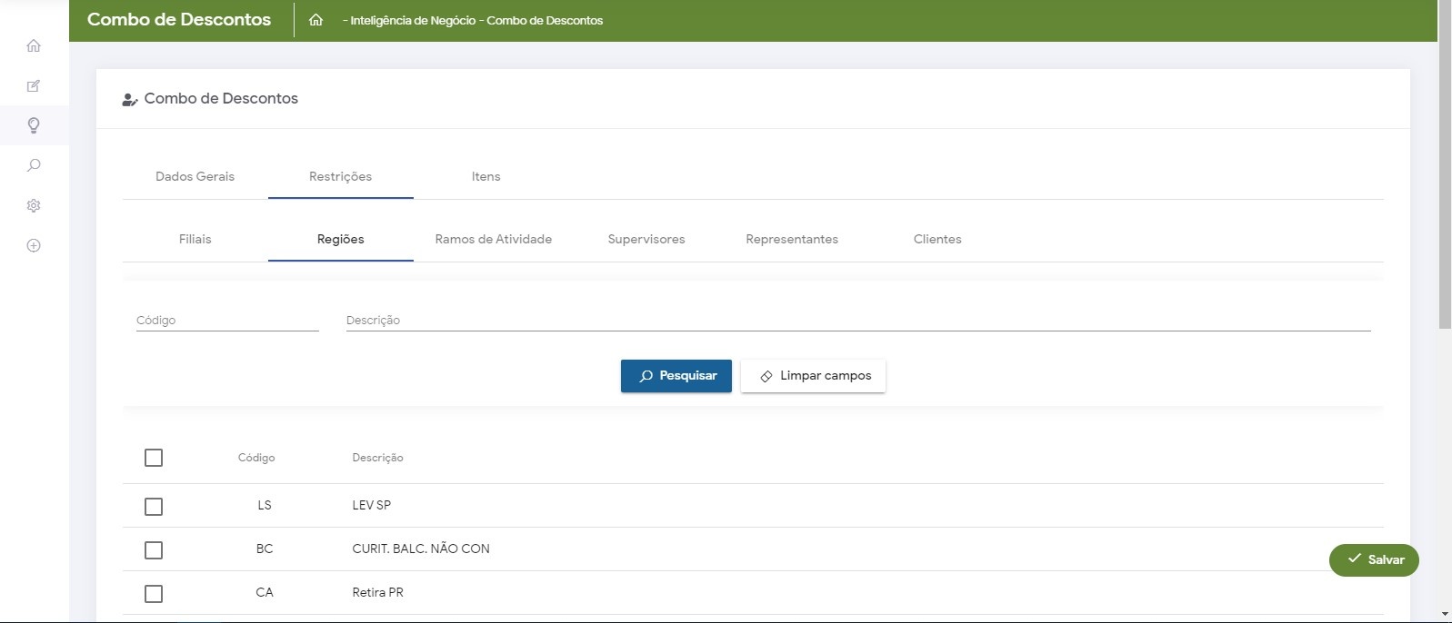The image size is (1452, 623).
Task: Check the box for CURIT. BALC. NÃO CON
Action: click(154, 549)
